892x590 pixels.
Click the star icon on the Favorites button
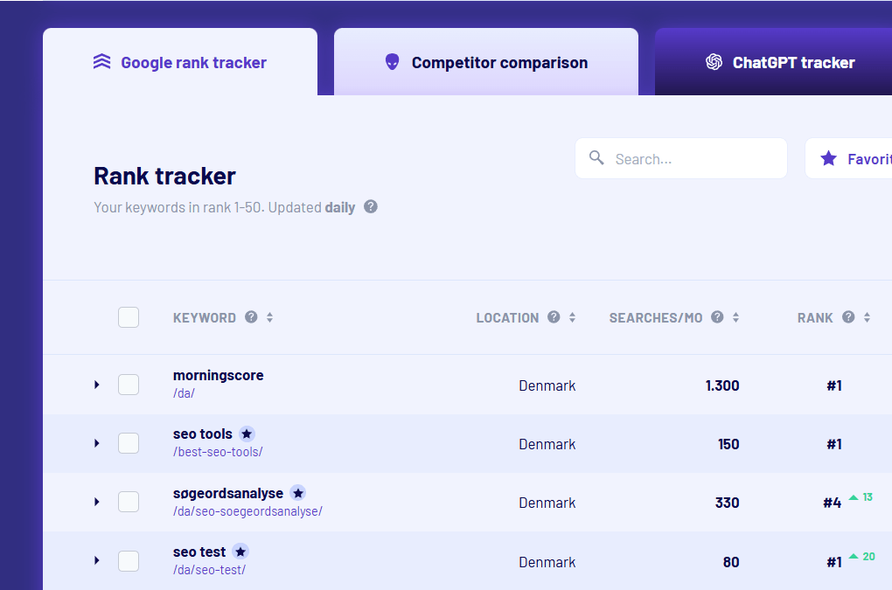tap(828, 158)
